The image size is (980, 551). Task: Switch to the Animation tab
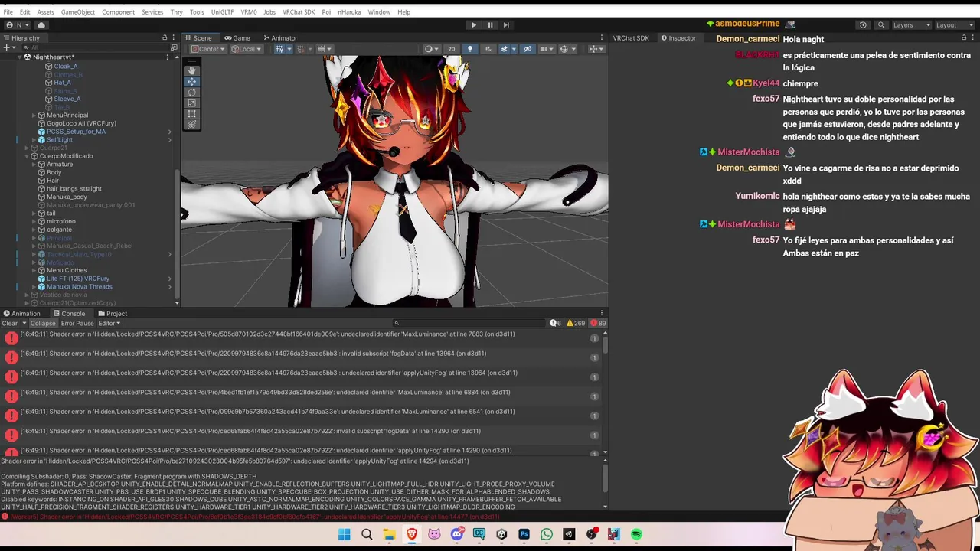click(x=21, y=313)
